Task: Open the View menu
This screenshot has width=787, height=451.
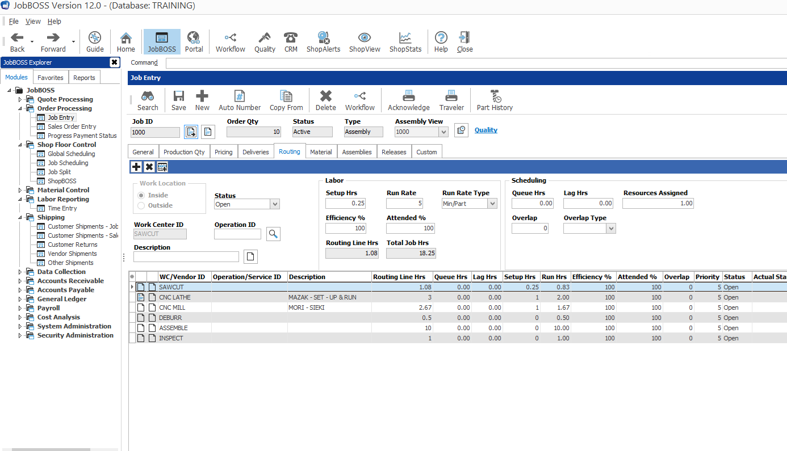Action: [32, 21]
